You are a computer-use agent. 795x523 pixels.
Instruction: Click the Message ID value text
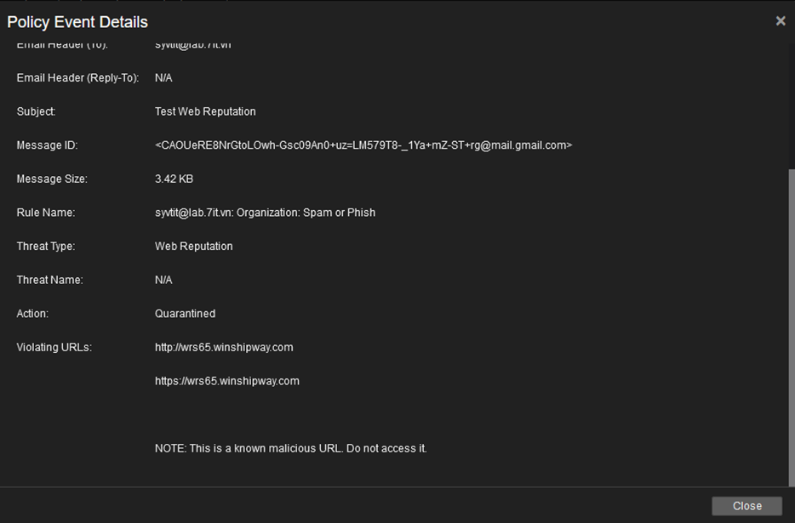(x=363, y=145)
